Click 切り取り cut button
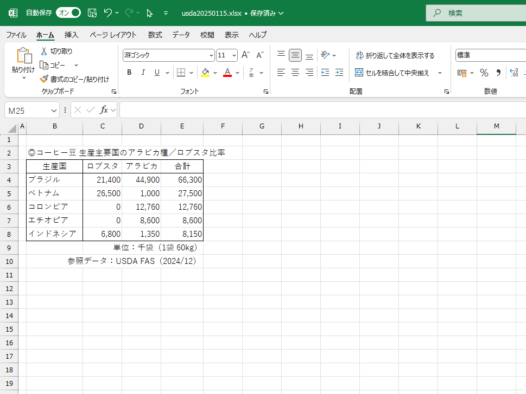The width and height of the screenshot is (526, 394). (x=56, y=51)
